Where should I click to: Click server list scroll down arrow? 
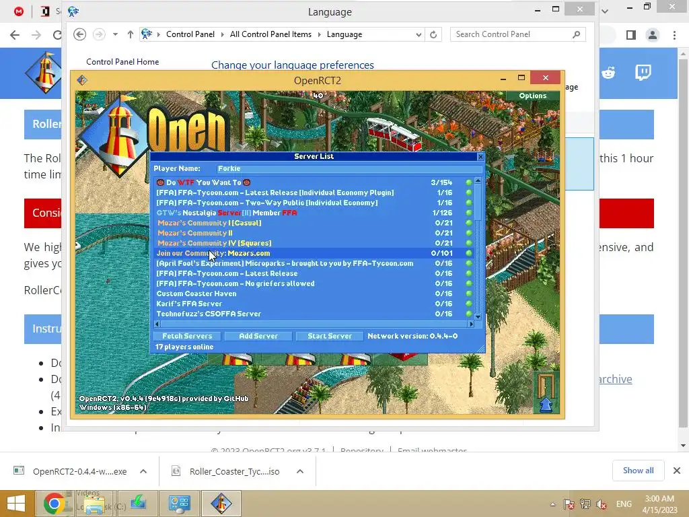pyautogui.click(x=478, y=317)
